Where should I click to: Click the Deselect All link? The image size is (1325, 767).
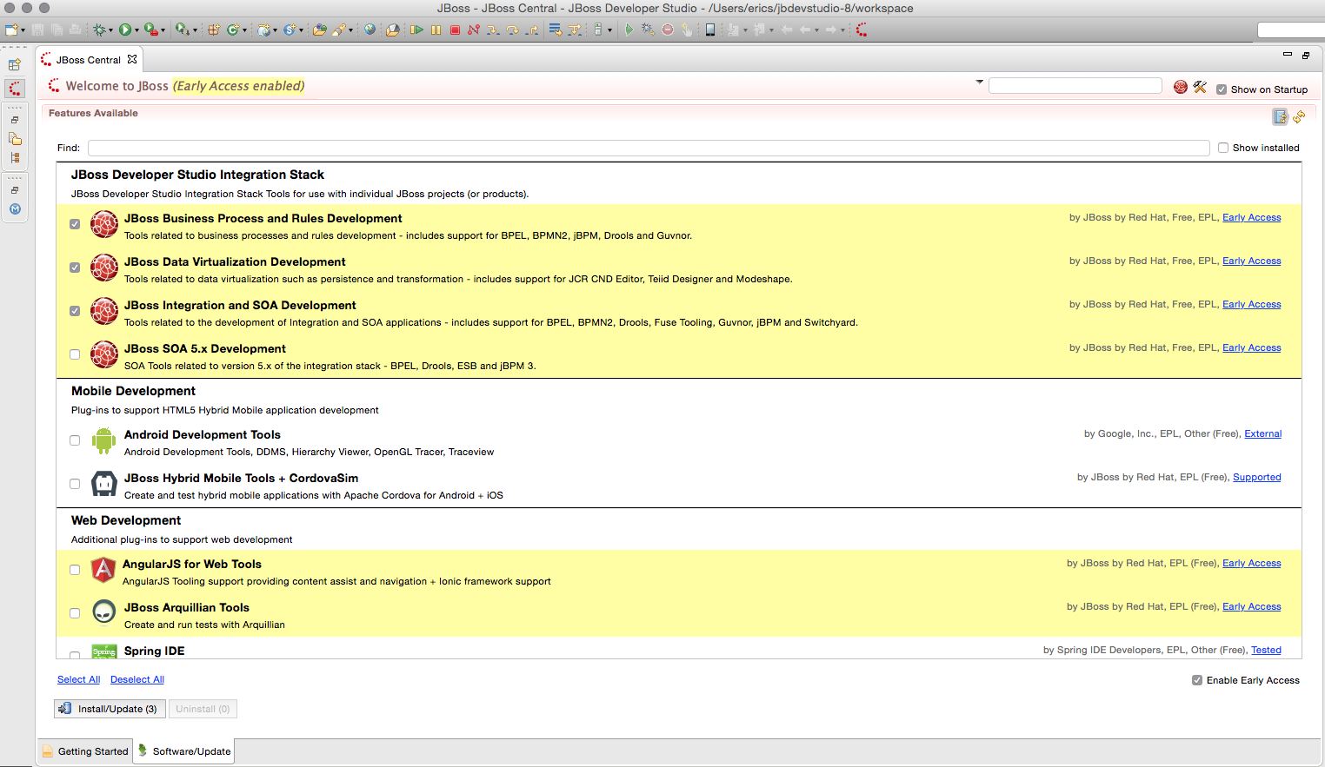click(137, 679)
